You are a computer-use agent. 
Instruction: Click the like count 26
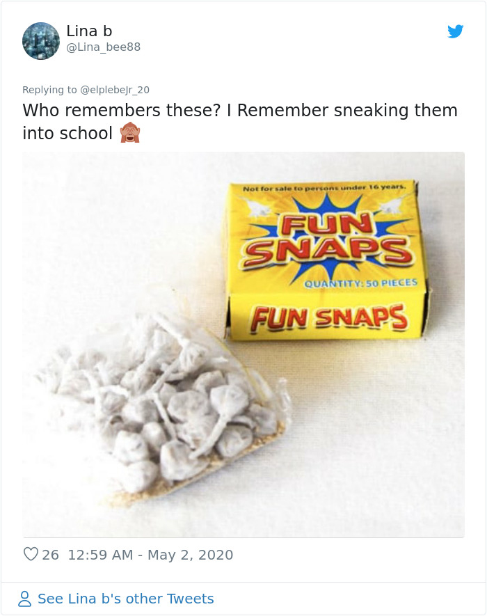(x=51, y=555)
